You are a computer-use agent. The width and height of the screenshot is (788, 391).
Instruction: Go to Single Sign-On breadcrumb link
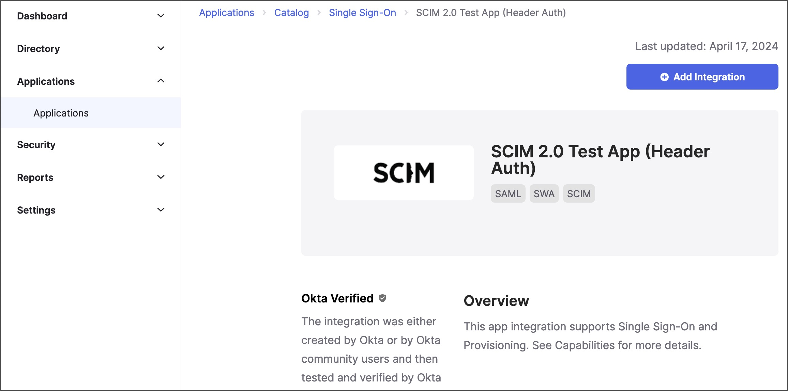tap(362, 13)
